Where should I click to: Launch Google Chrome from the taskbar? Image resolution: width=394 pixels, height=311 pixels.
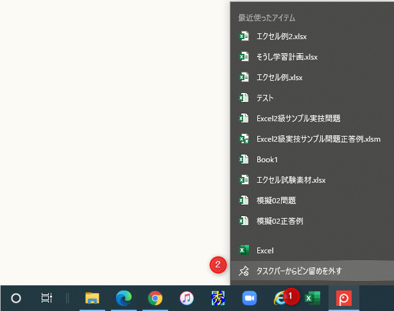(x=155, y=298)
